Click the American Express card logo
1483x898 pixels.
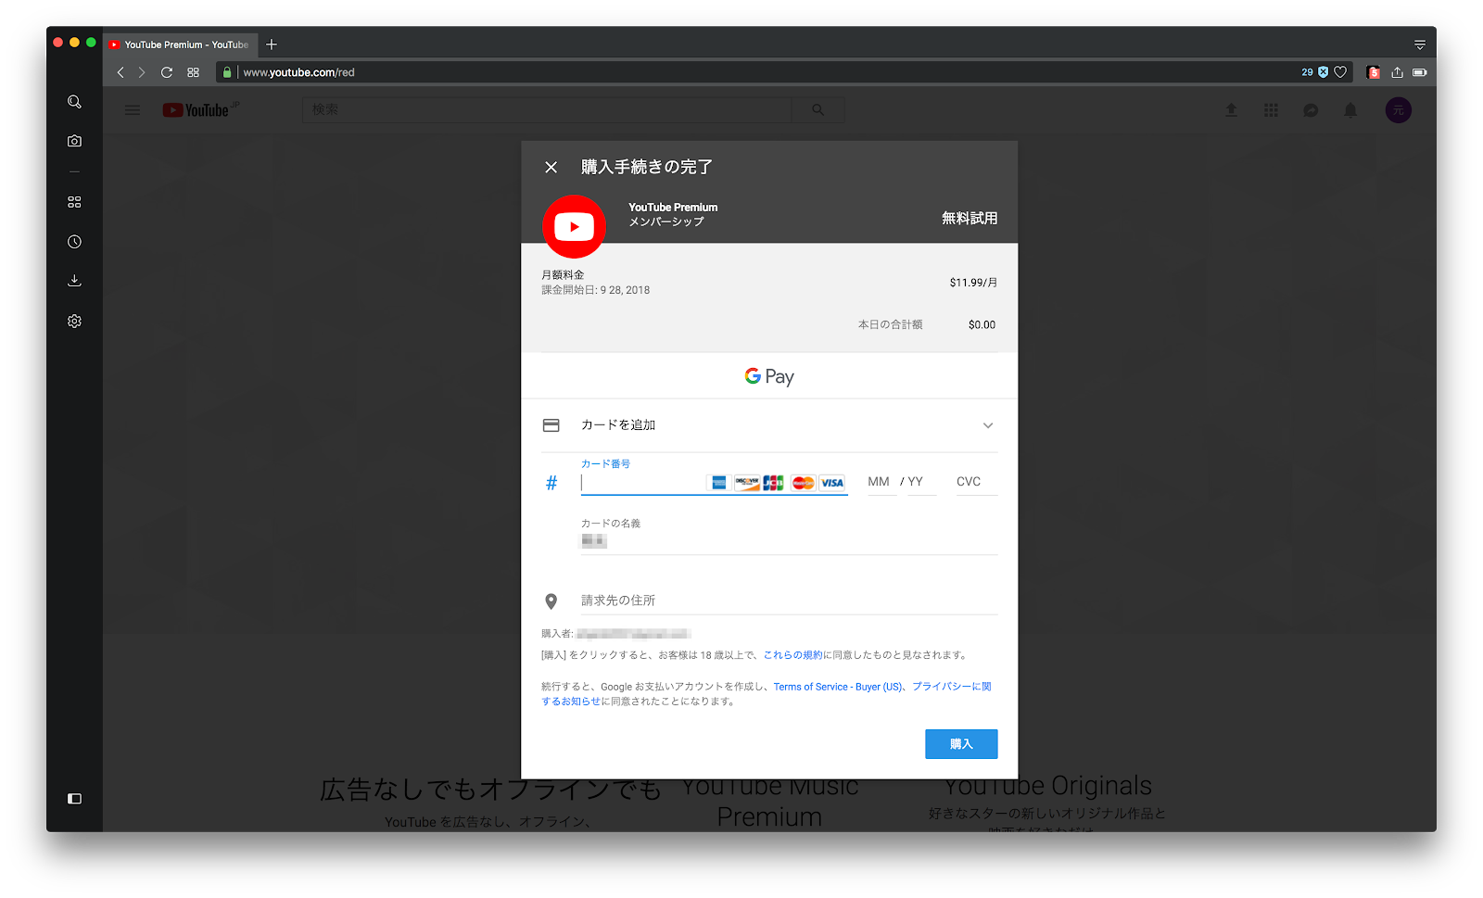pos(718,483)
